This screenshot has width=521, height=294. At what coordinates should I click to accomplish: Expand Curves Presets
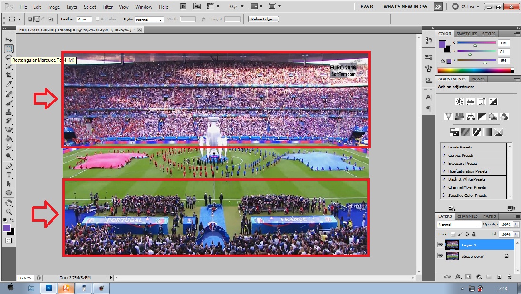tap(444, 155)
